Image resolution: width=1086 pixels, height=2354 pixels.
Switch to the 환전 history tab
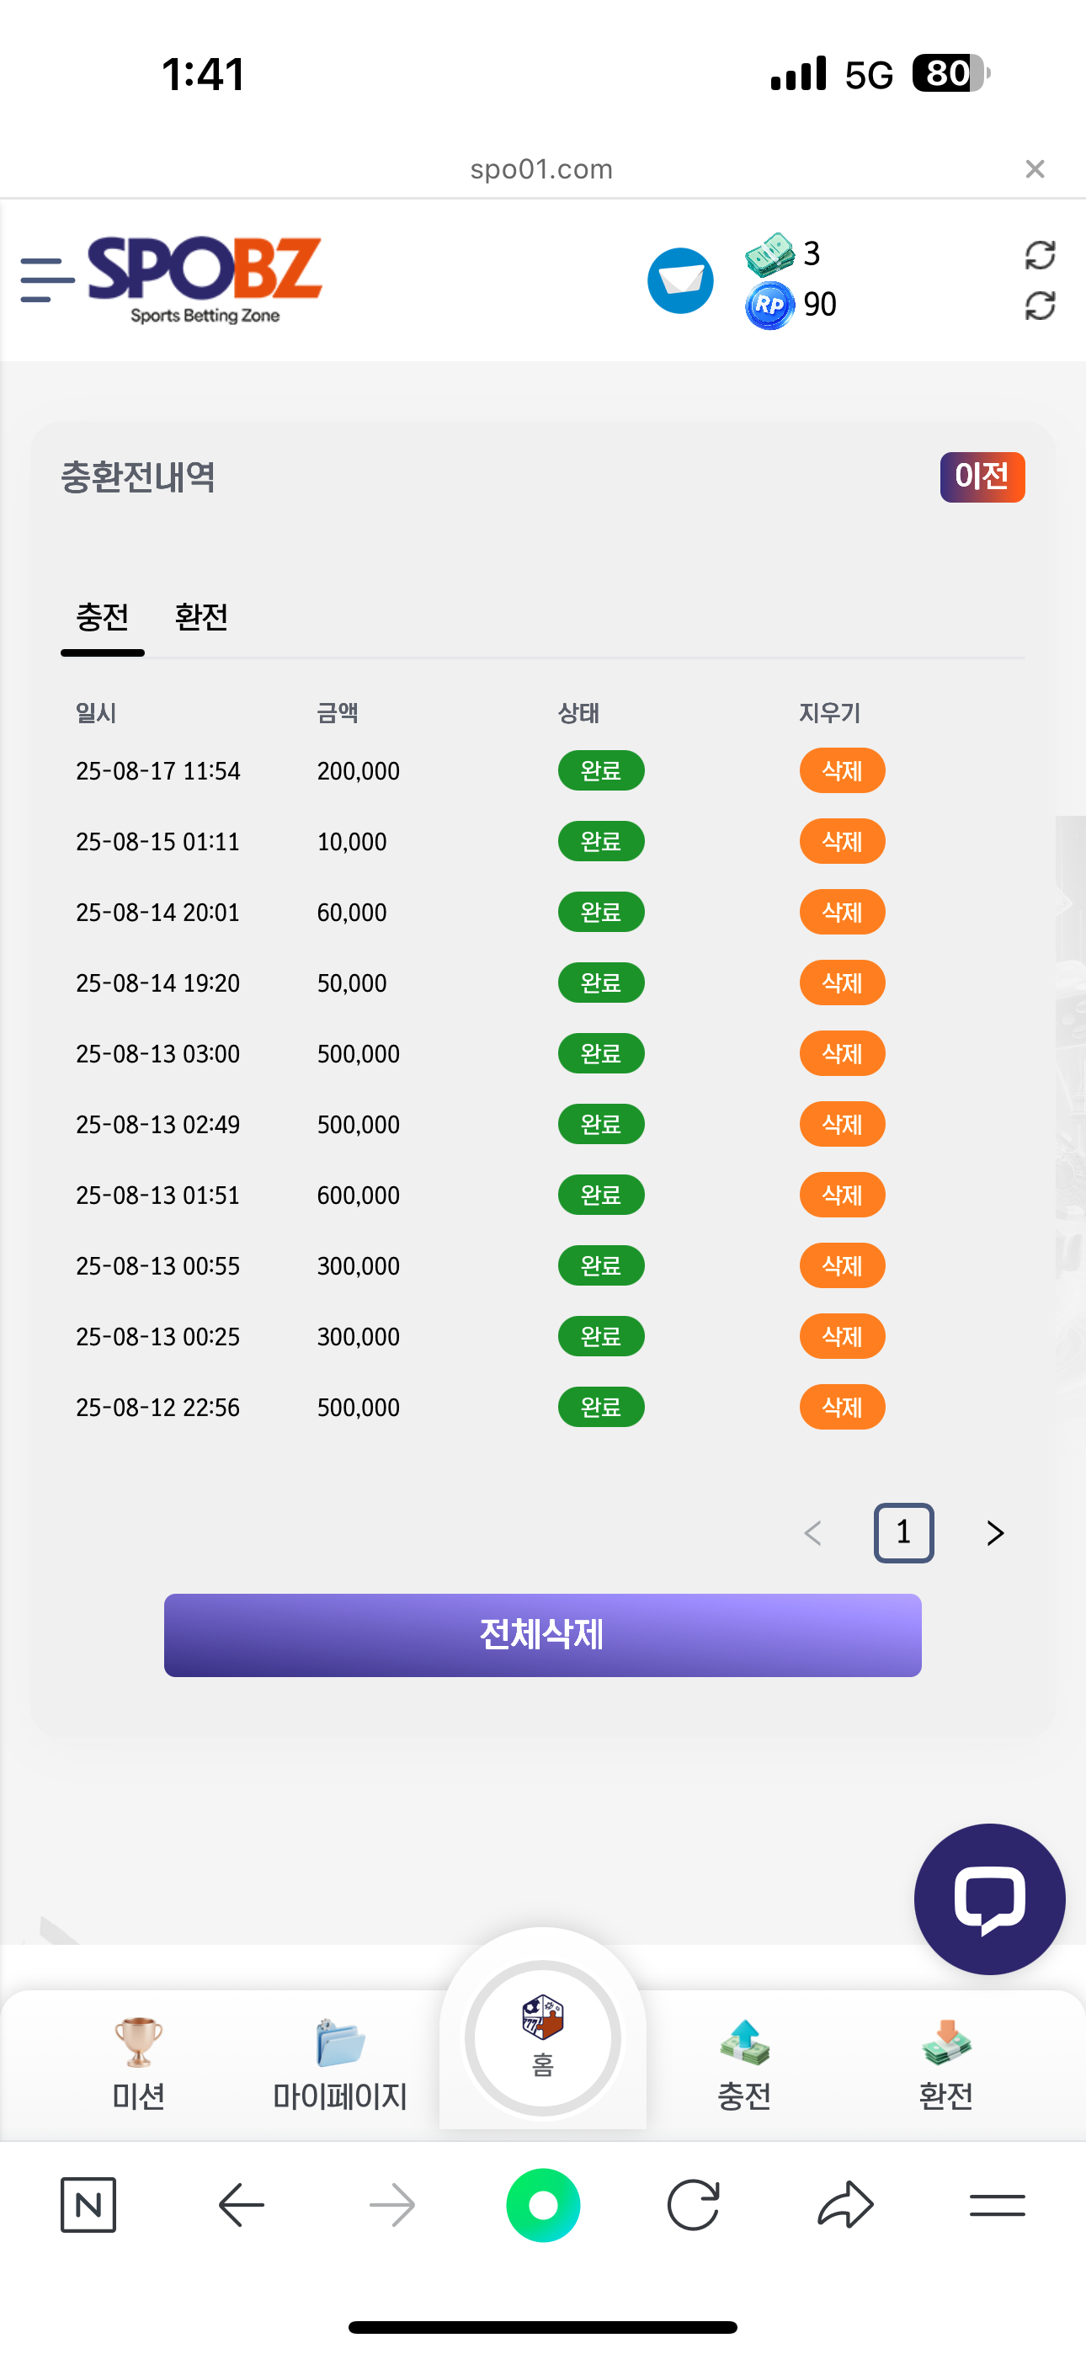[201, 618]
